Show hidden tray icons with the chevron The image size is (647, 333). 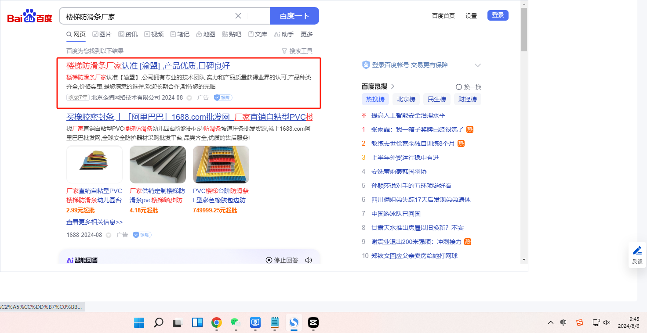point(550,322)
